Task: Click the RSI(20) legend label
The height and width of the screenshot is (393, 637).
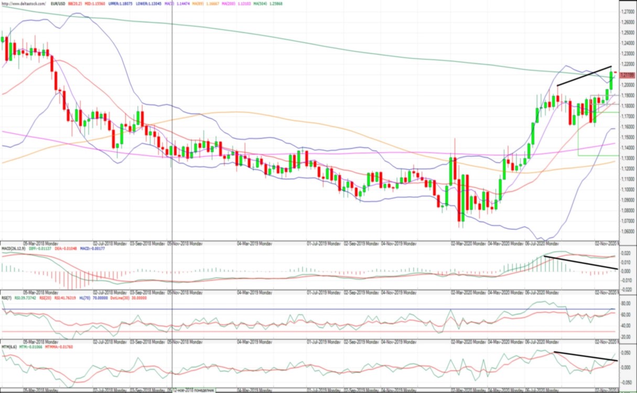Action: [45, 298]
